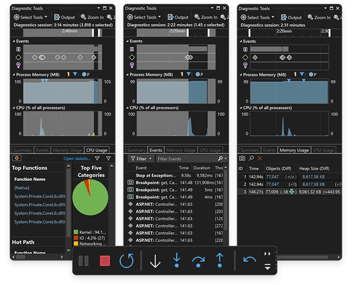Click blue snapshot marker icon in left Process Memory header
Viewport: 354px width, 285px height.
click(75, 74)
